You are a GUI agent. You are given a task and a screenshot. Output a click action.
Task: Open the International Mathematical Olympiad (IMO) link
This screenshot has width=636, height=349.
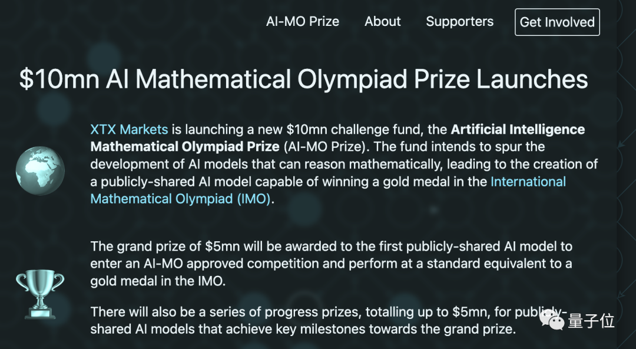tap(328, 190)
